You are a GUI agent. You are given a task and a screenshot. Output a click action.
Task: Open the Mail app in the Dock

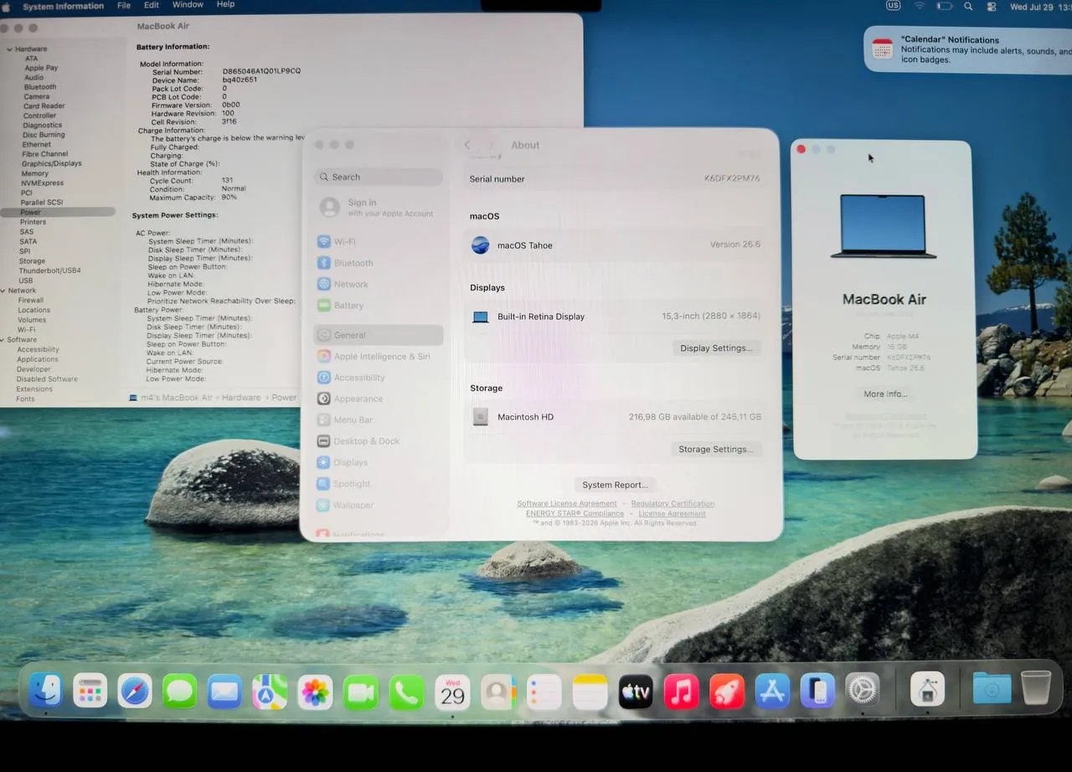(224, 692)
